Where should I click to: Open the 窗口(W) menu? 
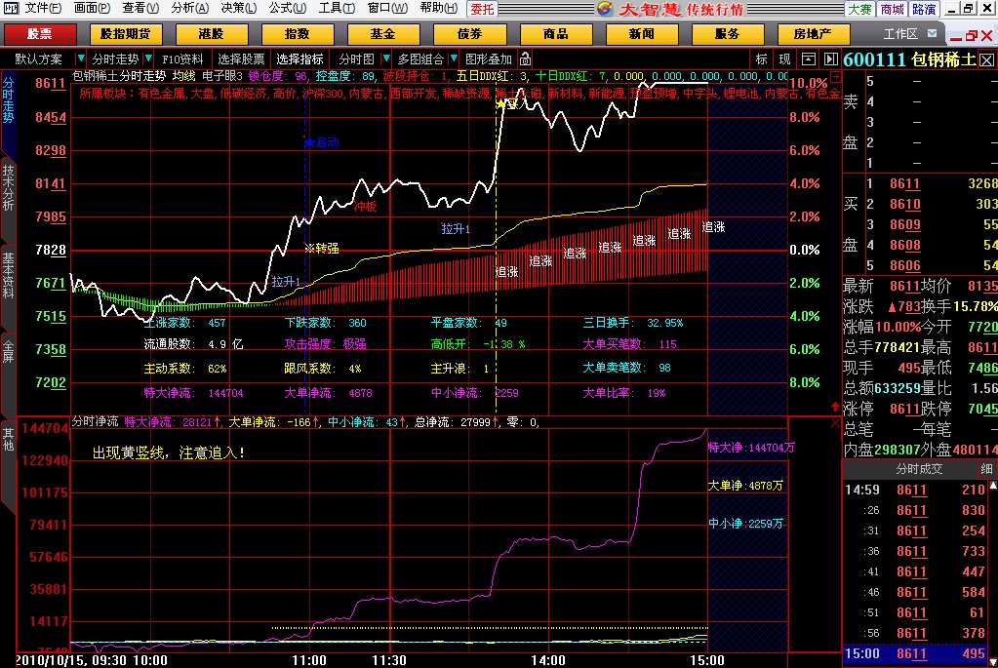click(x=387, y=8)
